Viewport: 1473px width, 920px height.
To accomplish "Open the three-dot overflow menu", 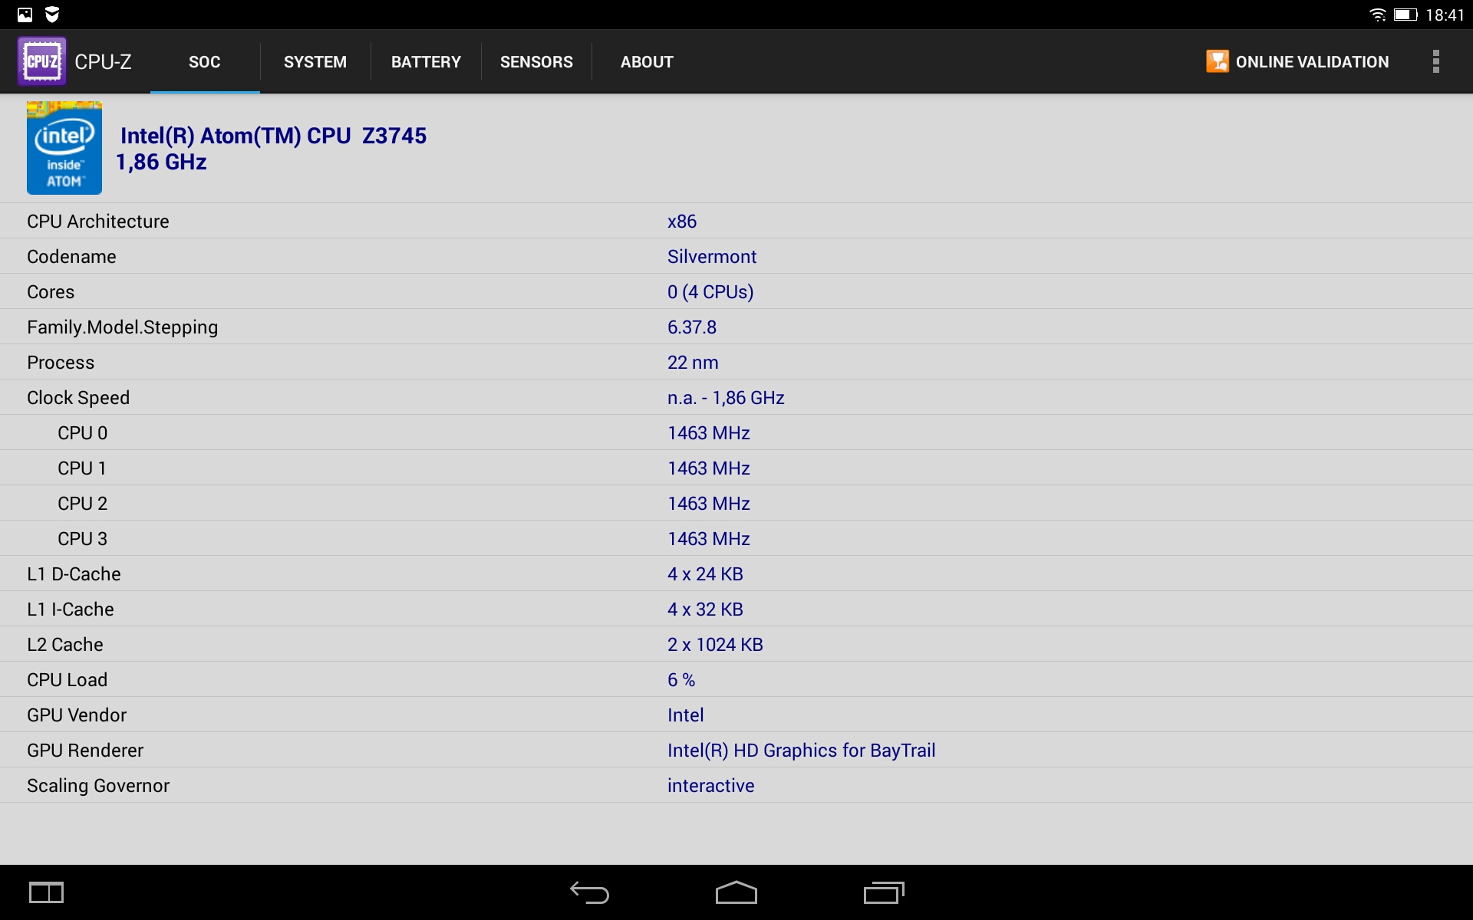I will 1435,61.
